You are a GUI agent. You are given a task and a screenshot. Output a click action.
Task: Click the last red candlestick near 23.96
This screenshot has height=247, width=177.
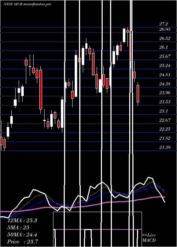point(138,94)
